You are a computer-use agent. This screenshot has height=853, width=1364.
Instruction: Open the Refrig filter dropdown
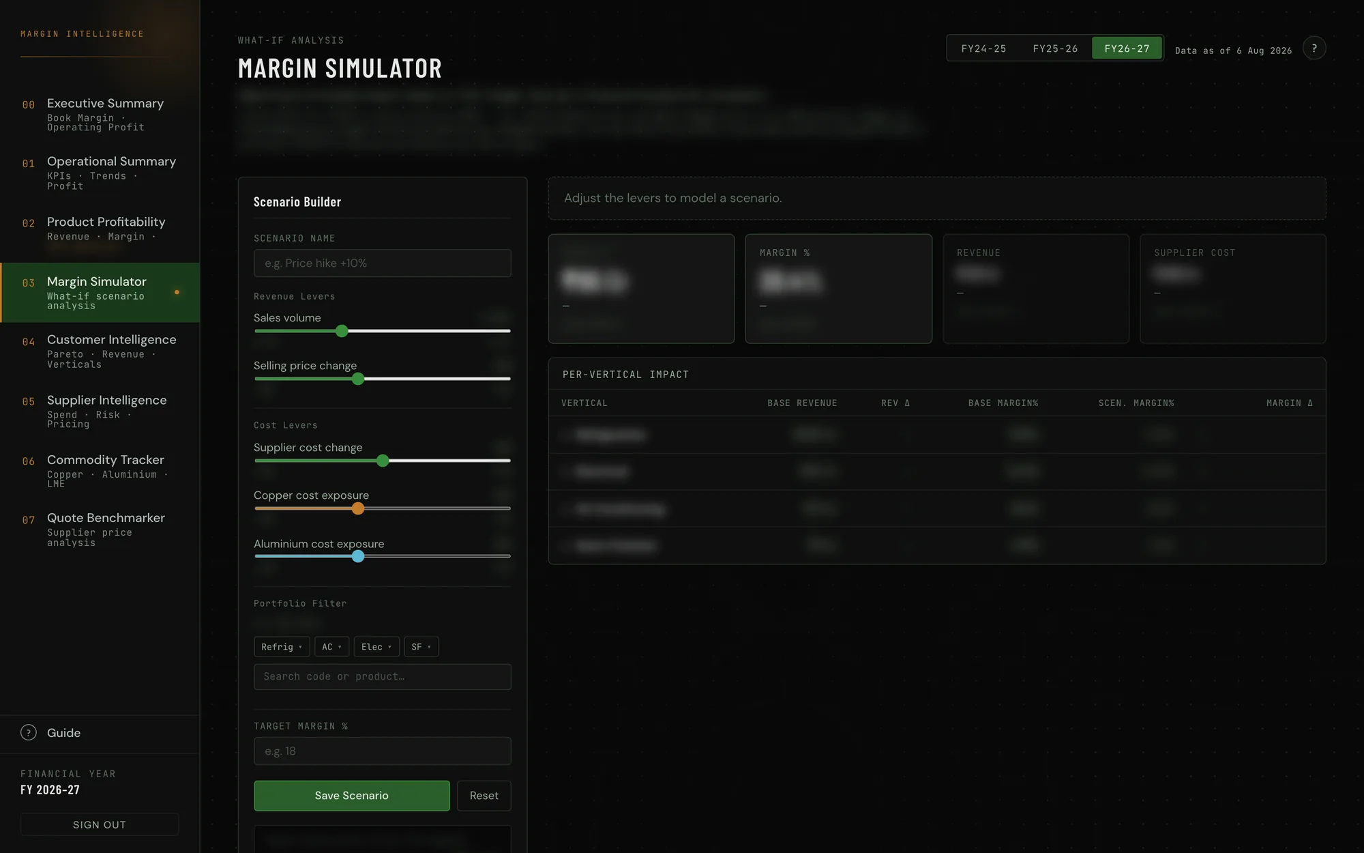coord(282,646)
